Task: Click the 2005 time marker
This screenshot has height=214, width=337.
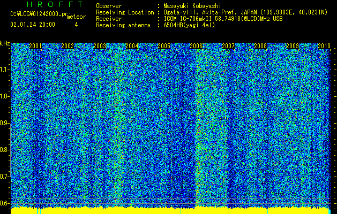Action: coord(164,46)
